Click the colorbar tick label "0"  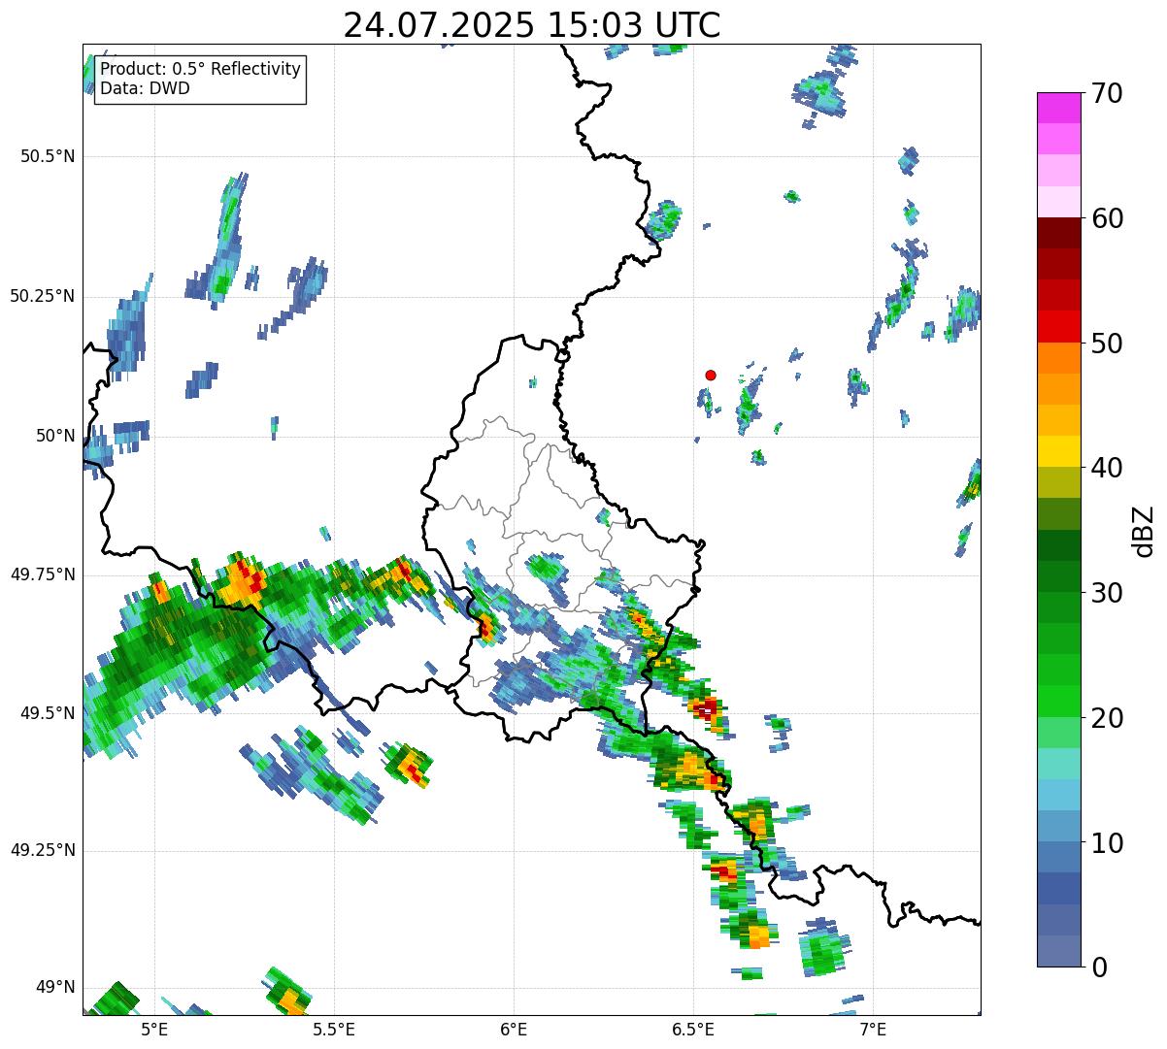1098,967
